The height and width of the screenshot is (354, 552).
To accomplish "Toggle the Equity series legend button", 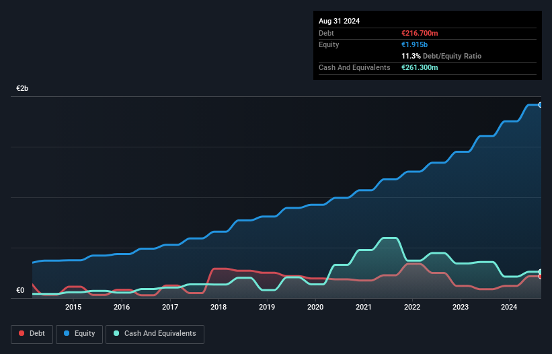I will [x=79, y=334].
